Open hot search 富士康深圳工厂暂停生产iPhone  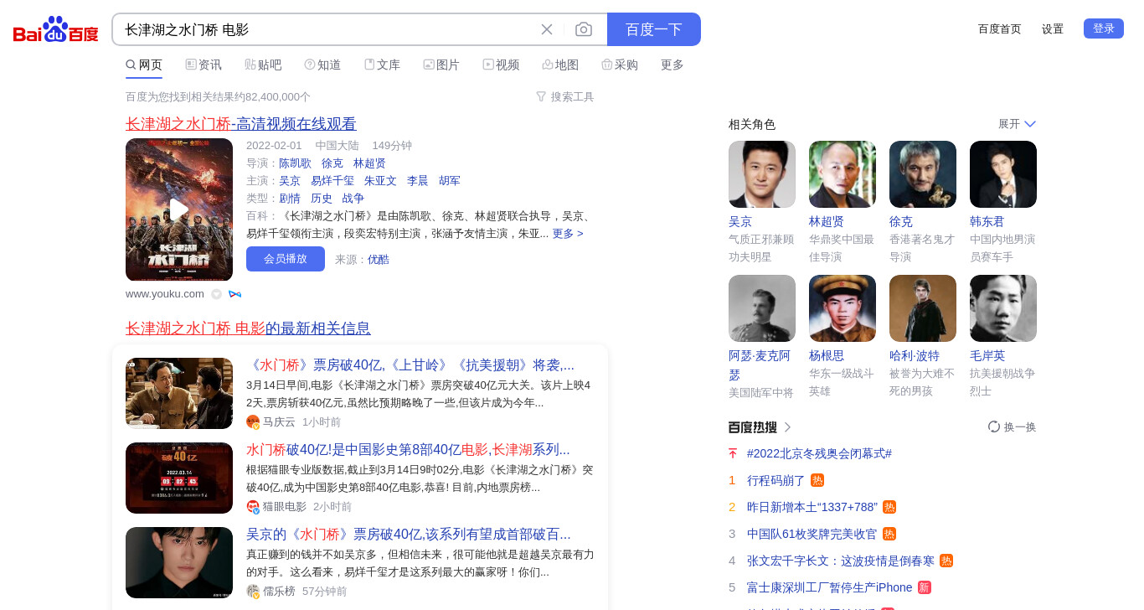(x=830, y=587)
